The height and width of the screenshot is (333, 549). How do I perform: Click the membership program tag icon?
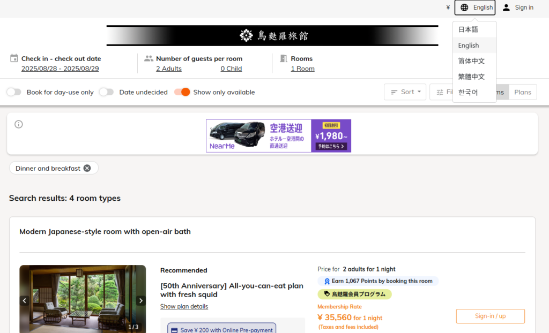tap(327, 294)
